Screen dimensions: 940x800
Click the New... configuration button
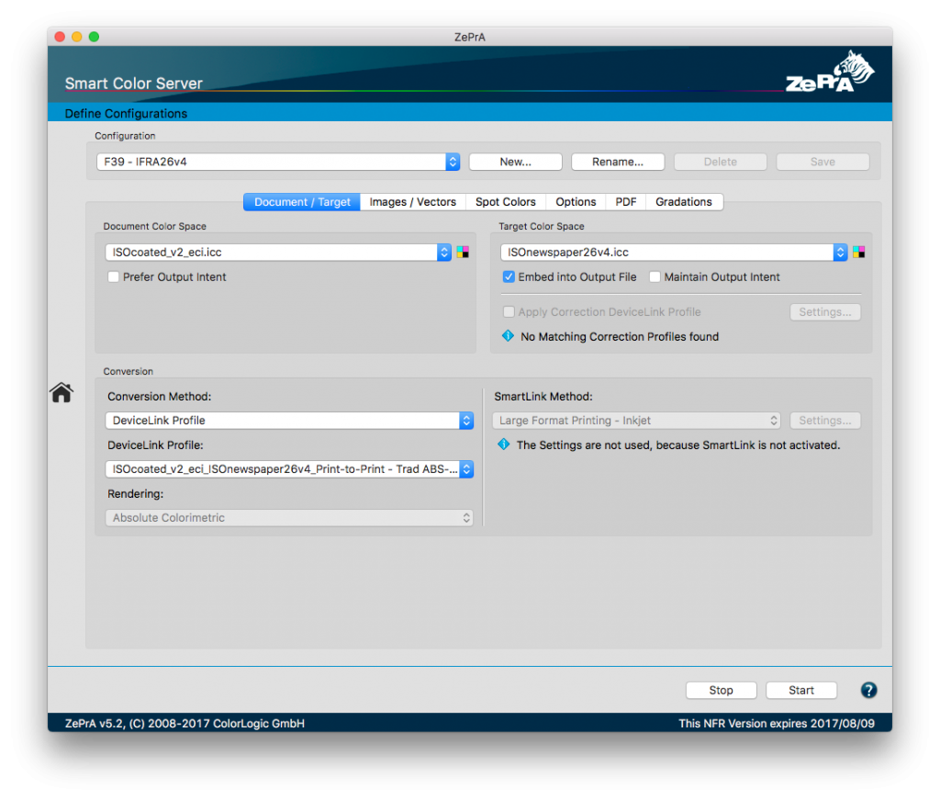(x=516, y=162)
